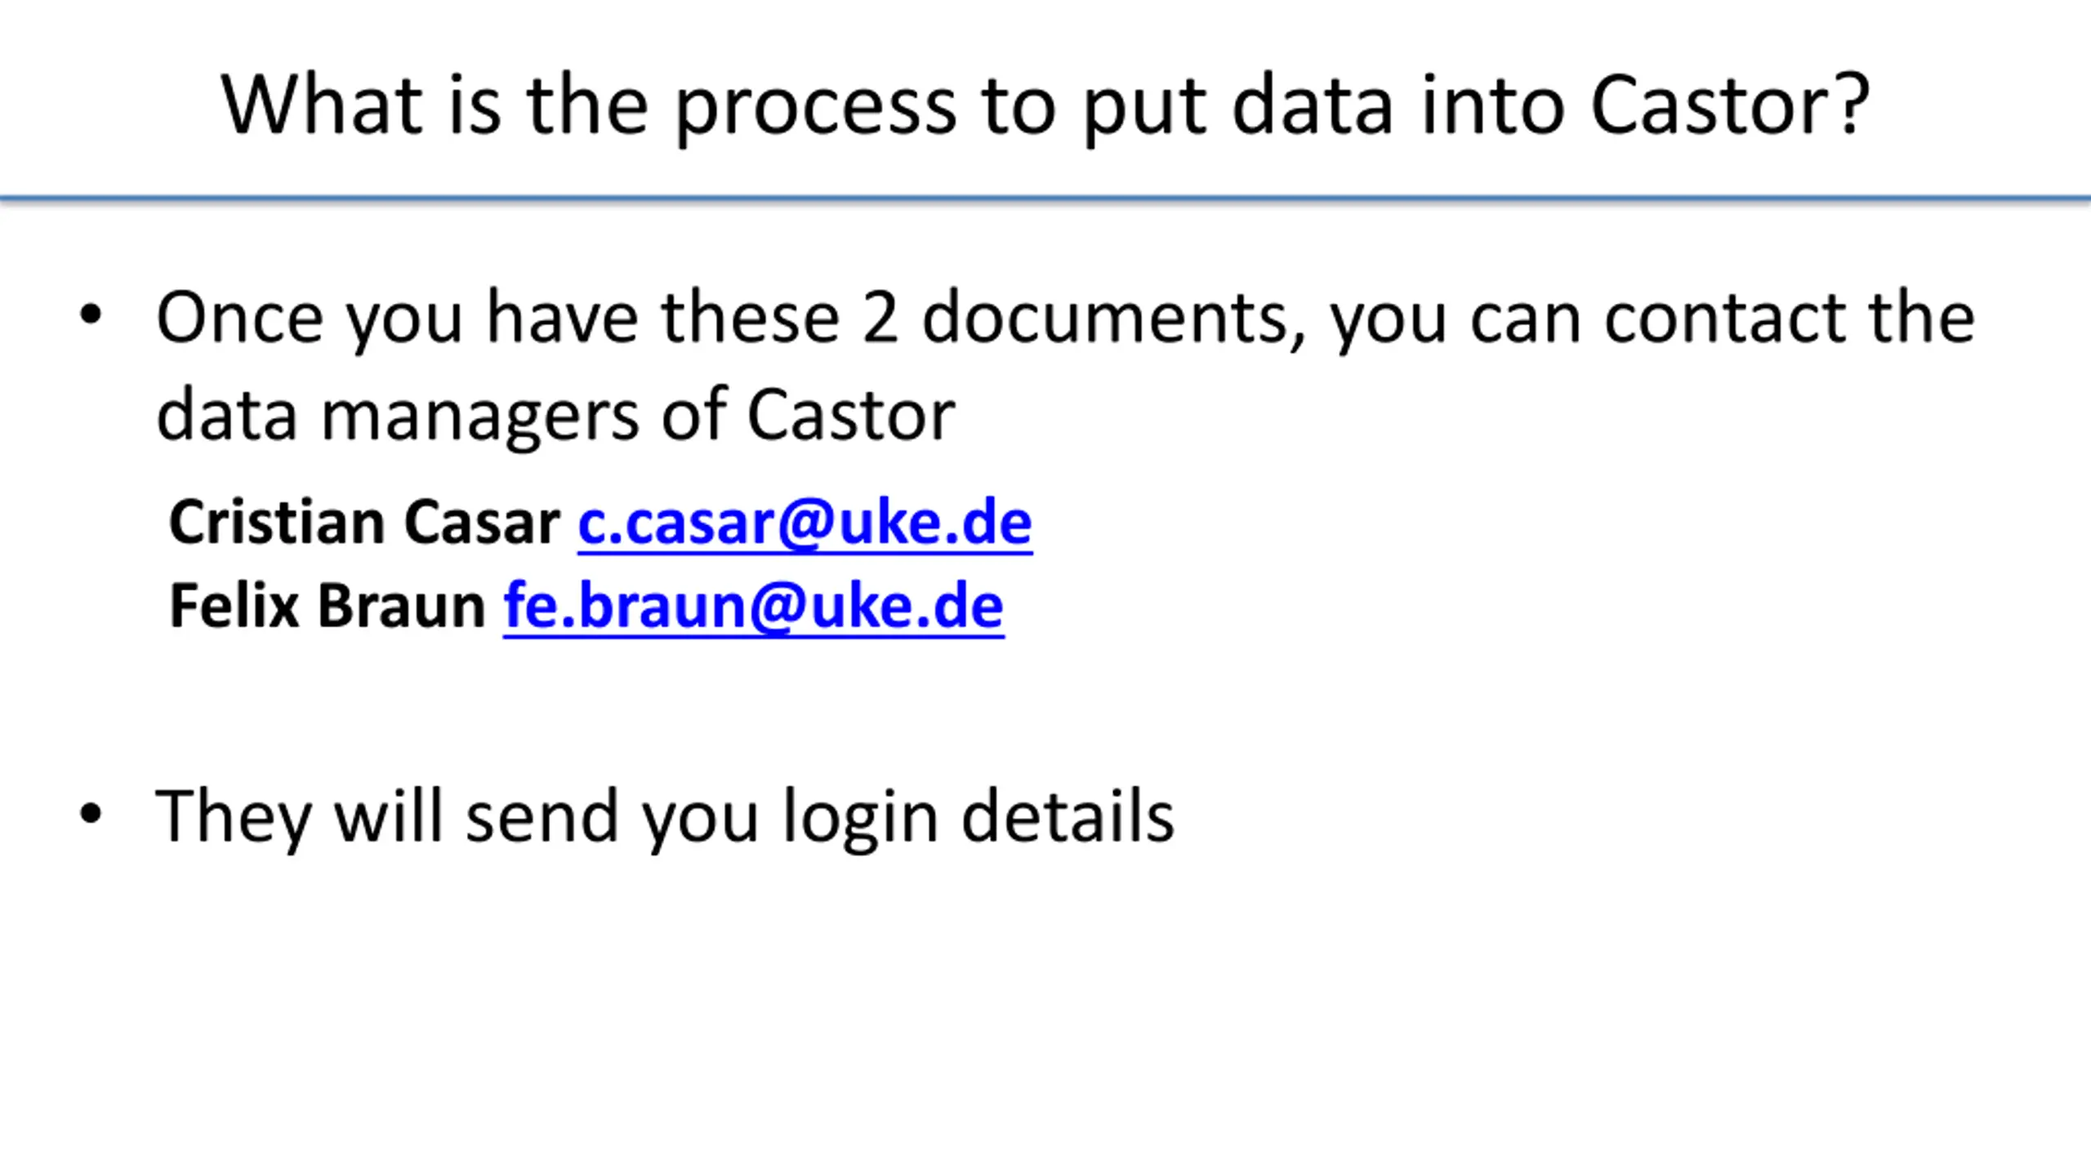Click the word 'Castor?' in the title
Image resolution: width=2091 pixels, height=1176 pixels.
click(x=1731, y=105)
